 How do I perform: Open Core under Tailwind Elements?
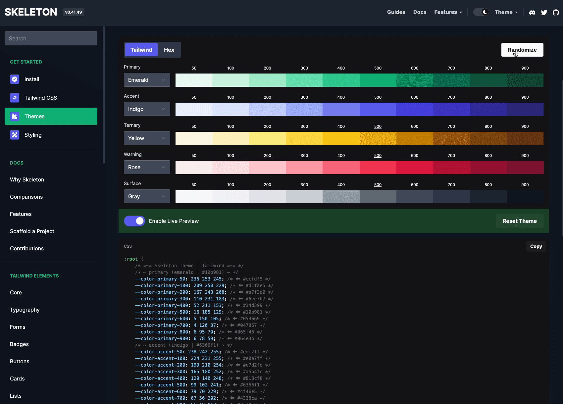tap(16, 292)
